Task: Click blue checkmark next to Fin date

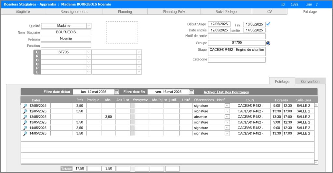Action: coord(268,24)
